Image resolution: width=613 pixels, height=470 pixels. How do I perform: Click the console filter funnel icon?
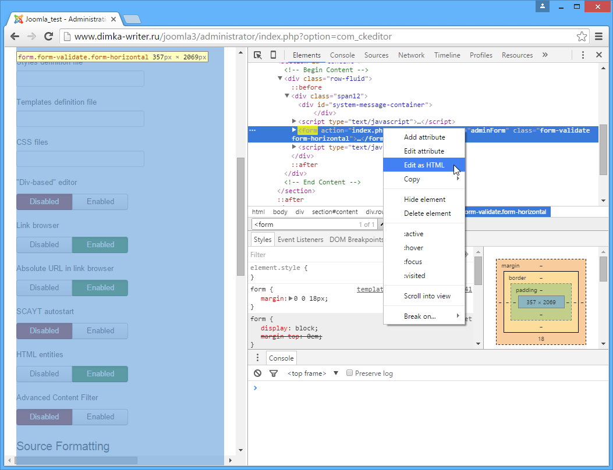pyautogui.click(x=273, y=373)
